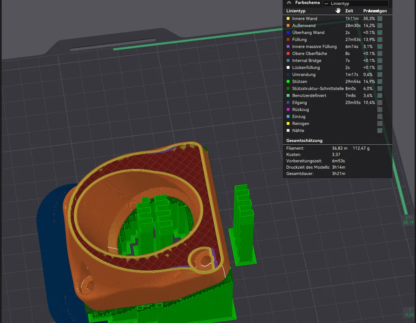Disable the Benutzerdefiniert display checkbox
The width and height of the screenshot is (416, 323).
[x=380, y=95]
